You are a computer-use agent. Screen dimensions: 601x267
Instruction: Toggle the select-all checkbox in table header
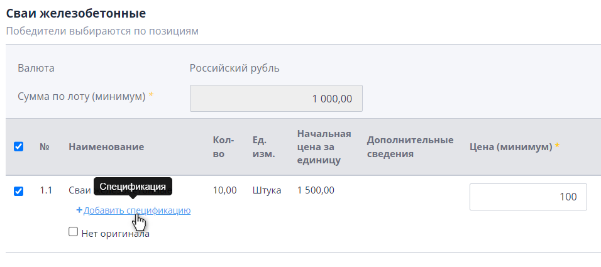(19, 146)
